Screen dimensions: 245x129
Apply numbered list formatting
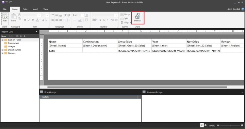pyautogui.click(x=69, y=20)
